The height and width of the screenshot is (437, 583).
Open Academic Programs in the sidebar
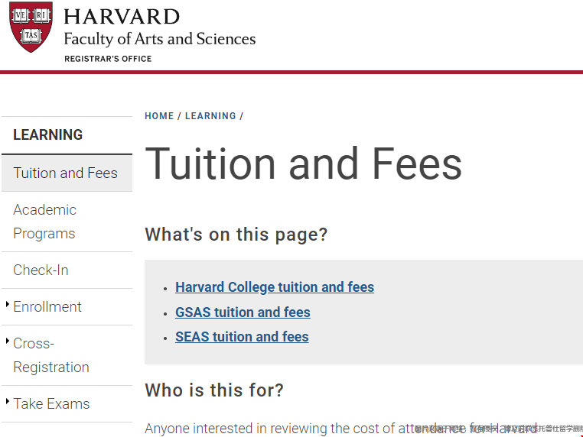(45, 222)
